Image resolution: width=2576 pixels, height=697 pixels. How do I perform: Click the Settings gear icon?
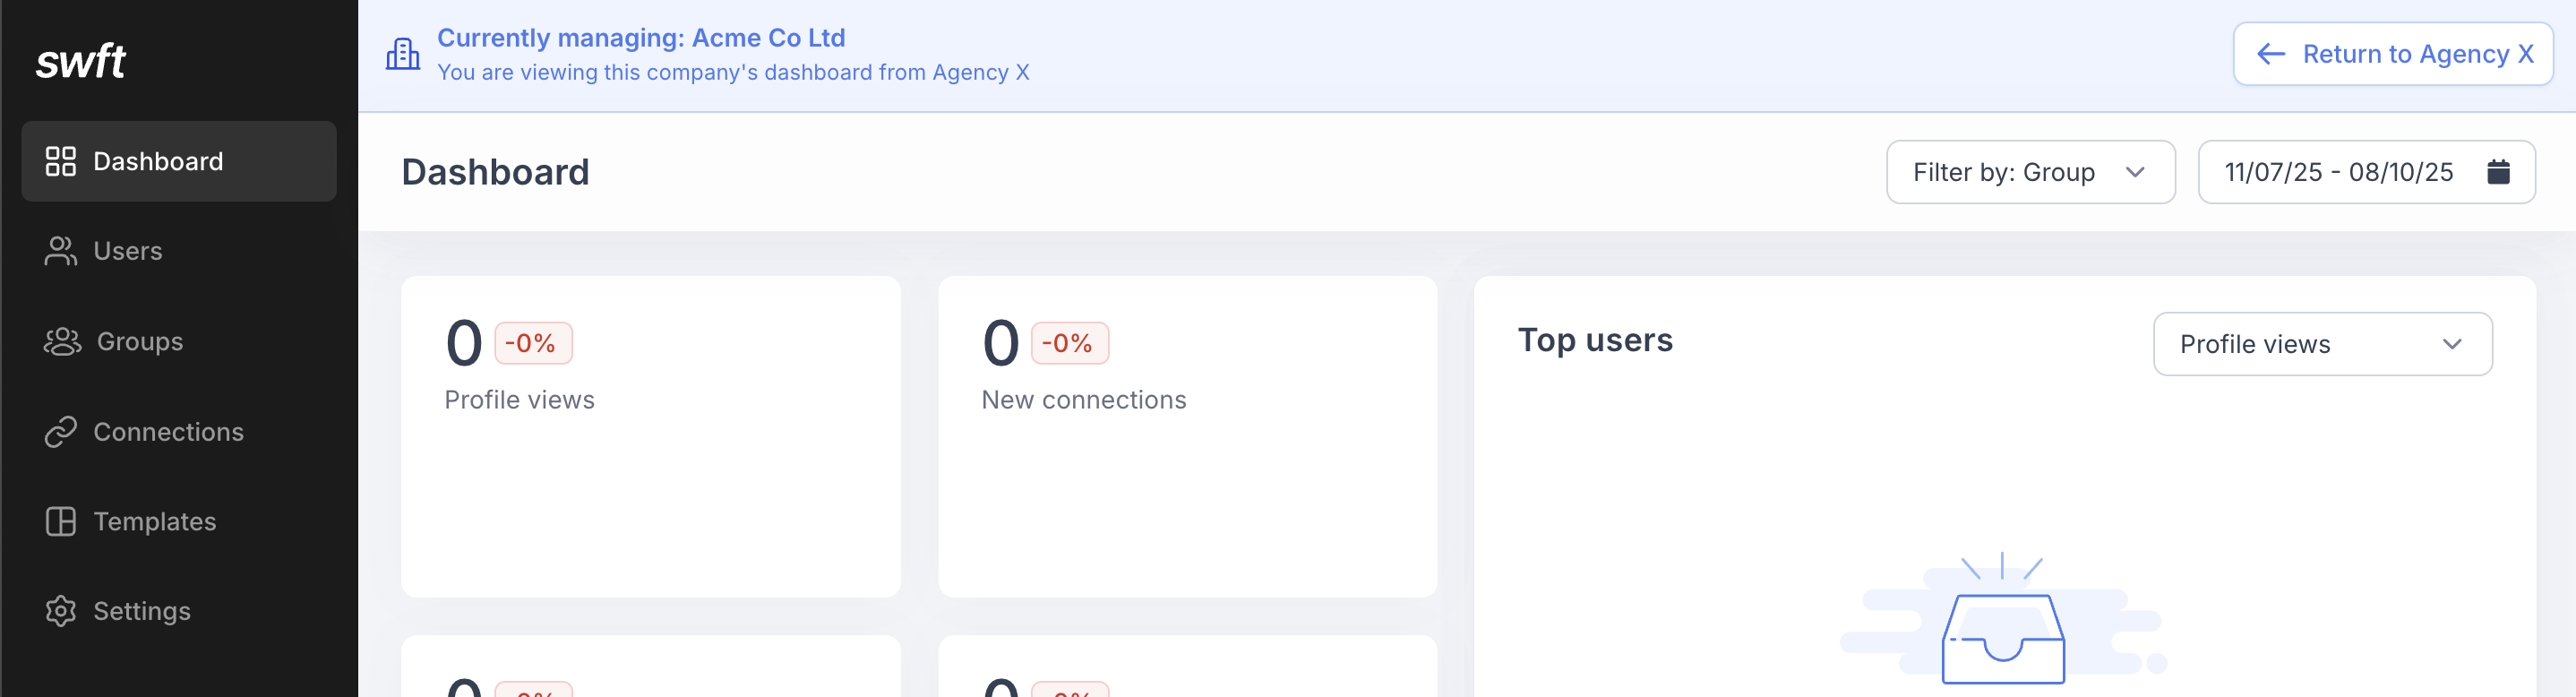click(60, 611)
